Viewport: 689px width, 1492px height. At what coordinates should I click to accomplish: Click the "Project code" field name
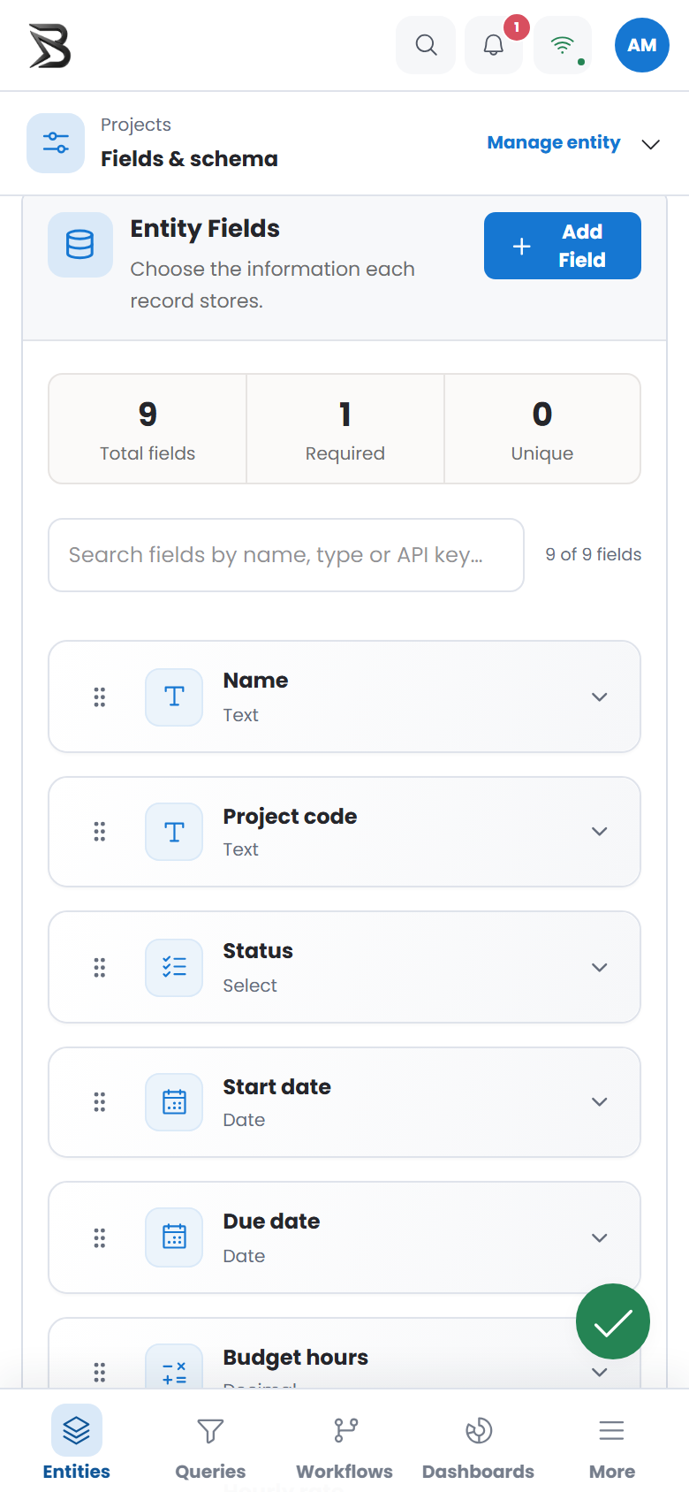[290, 817]
